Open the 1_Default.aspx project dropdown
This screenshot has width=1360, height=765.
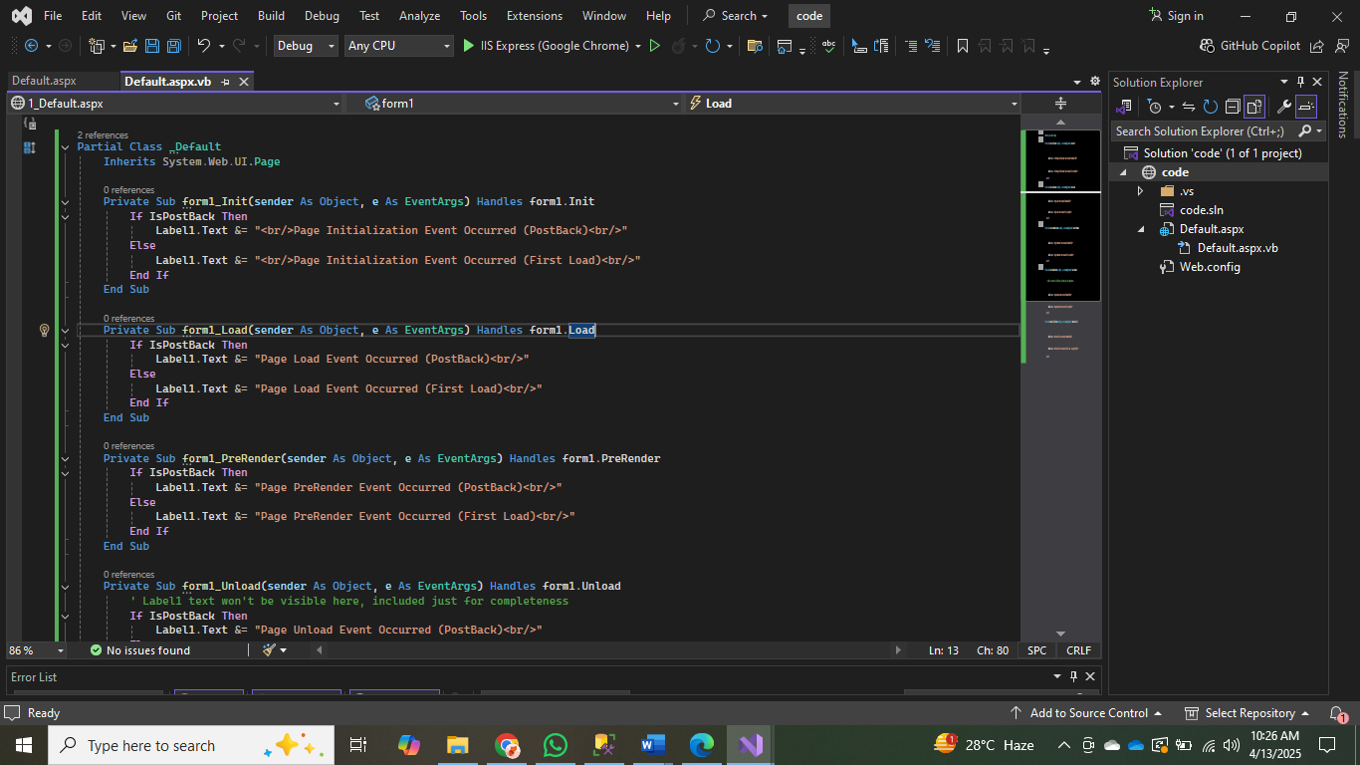pos(175,104)
